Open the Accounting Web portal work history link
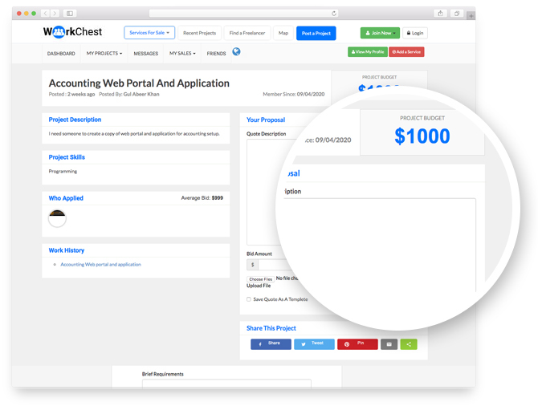Viewport: 538px width, 406px height. tap(100, 264)
